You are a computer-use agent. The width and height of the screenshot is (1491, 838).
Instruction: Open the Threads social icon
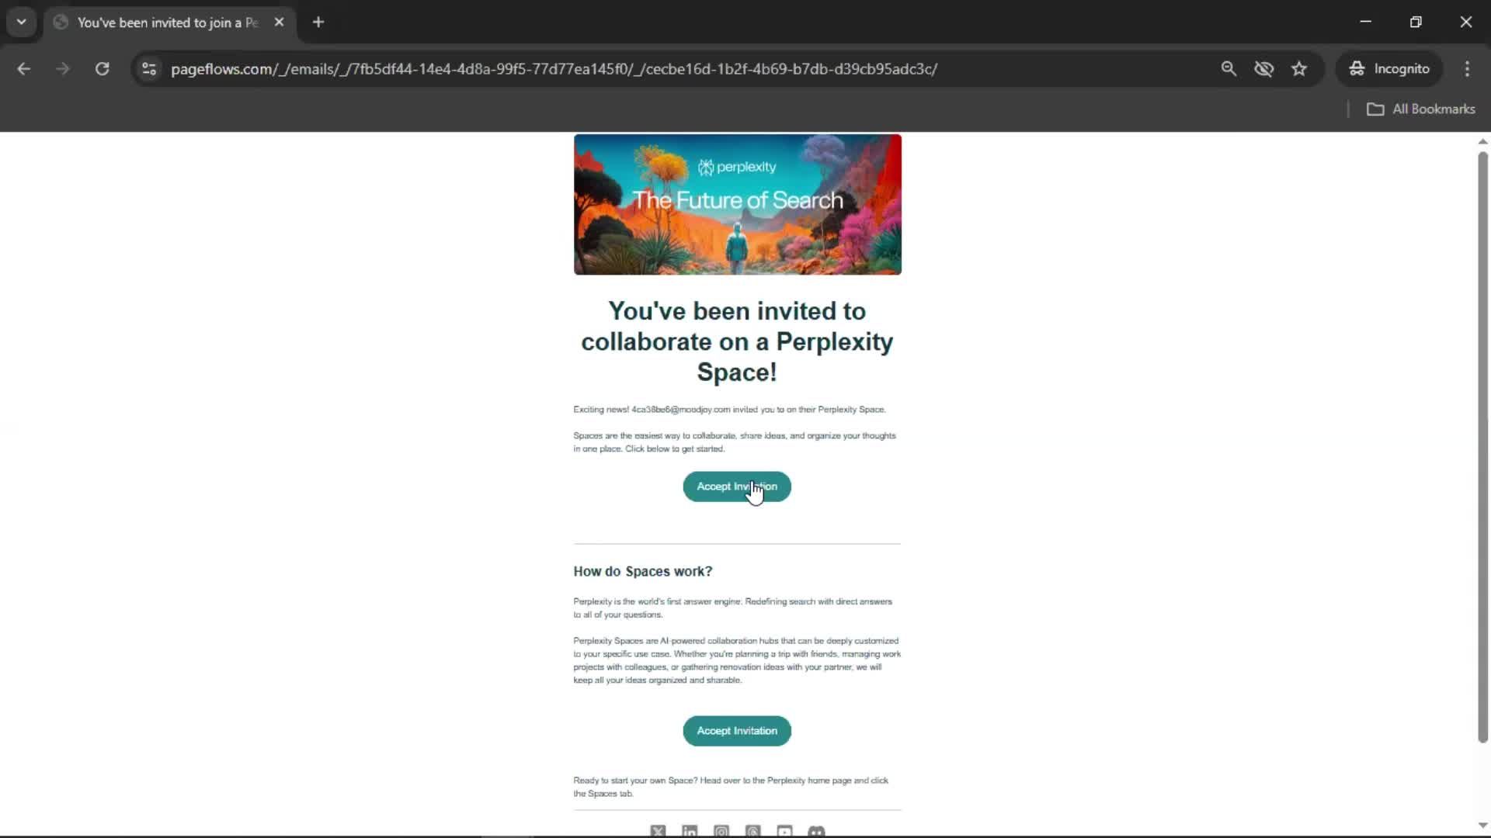coord(753,831)
